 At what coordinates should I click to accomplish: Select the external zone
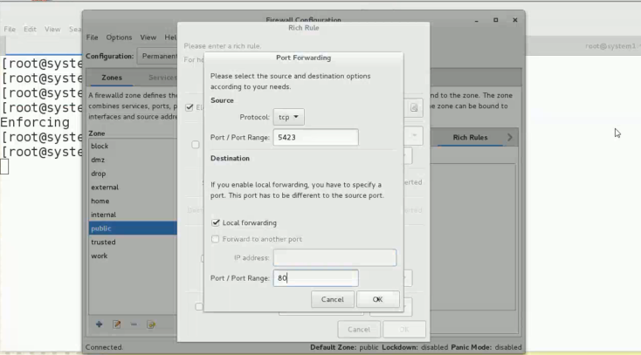133,188
